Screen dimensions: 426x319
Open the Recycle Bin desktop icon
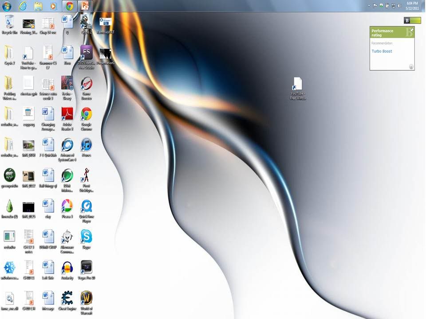tap(9, 22)
